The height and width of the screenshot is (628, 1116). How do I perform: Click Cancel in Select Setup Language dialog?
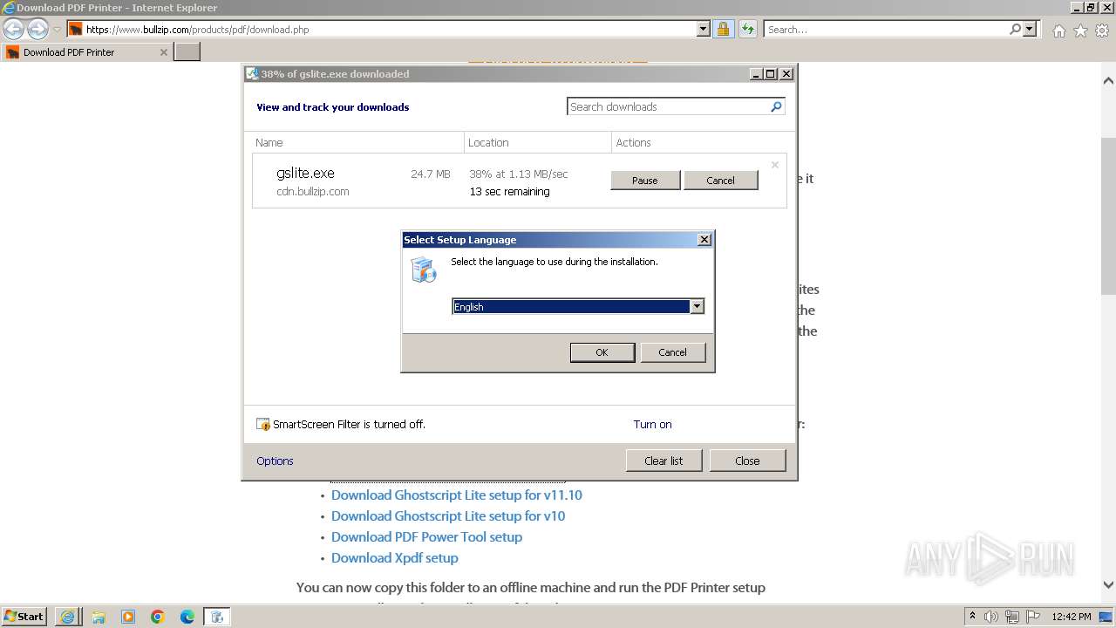tap(672, 352)
